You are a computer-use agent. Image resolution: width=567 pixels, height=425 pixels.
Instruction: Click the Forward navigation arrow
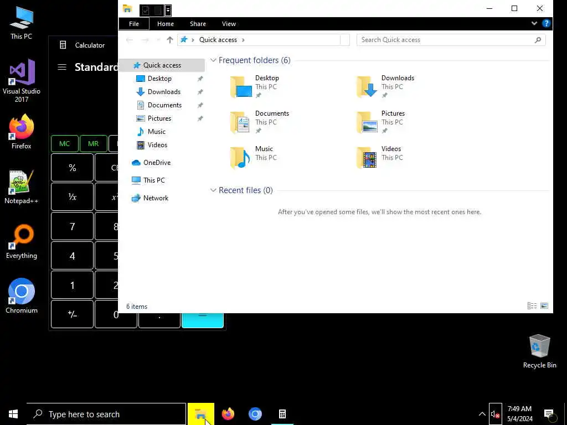145,40
